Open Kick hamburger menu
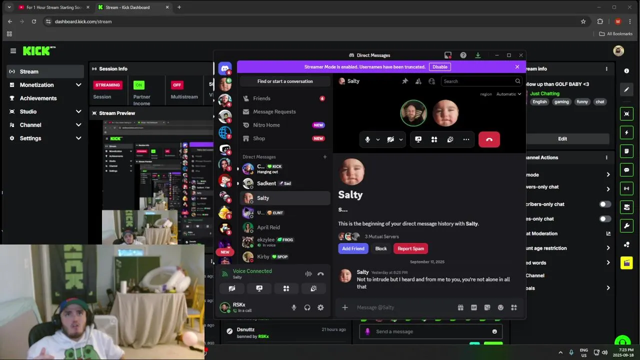The width and height of the screenshot is (640, 360). click(x=13, y=51)
